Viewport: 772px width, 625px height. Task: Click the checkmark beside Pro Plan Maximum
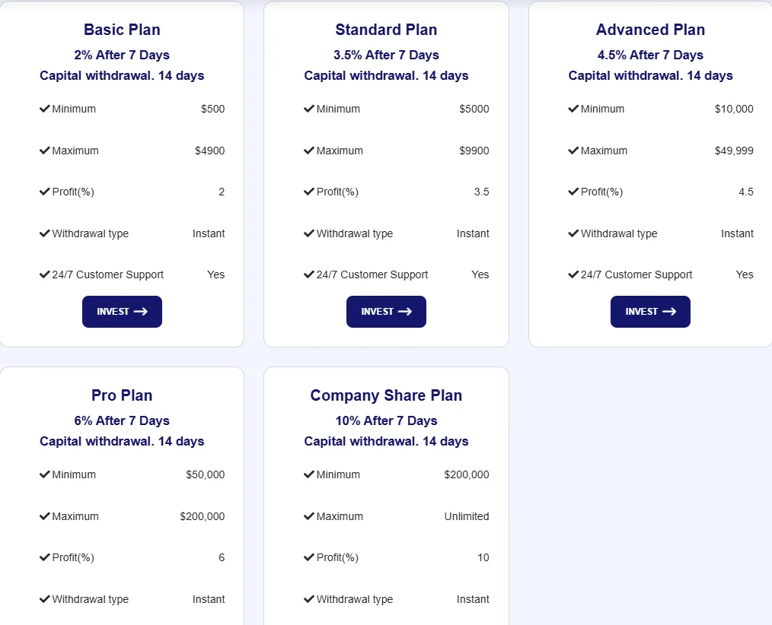click(x=45, y=516)
